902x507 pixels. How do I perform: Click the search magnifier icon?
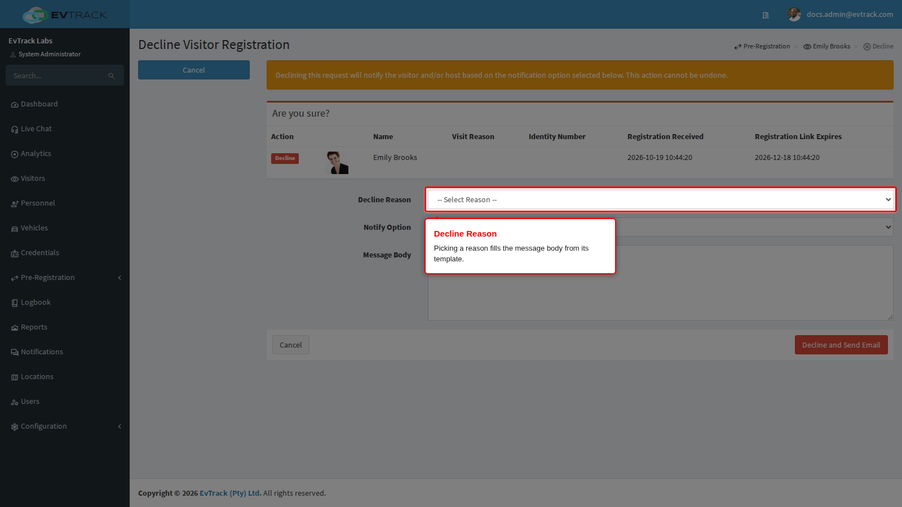(x=112, y=76)
